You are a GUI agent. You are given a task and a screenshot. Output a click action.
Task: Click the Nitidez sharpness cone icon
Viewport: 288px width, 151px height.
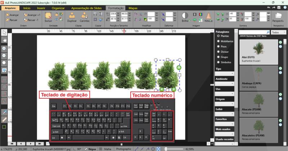pos(208,16)
